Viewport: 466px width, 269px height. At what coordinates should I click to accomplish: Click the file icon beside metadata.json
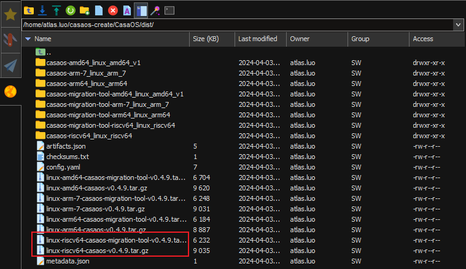coord(40,260)
